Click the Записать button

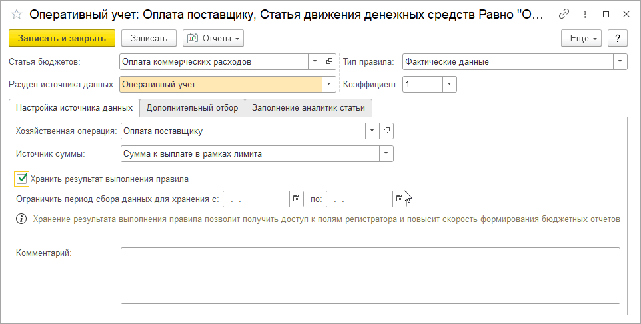click(149, 39)
